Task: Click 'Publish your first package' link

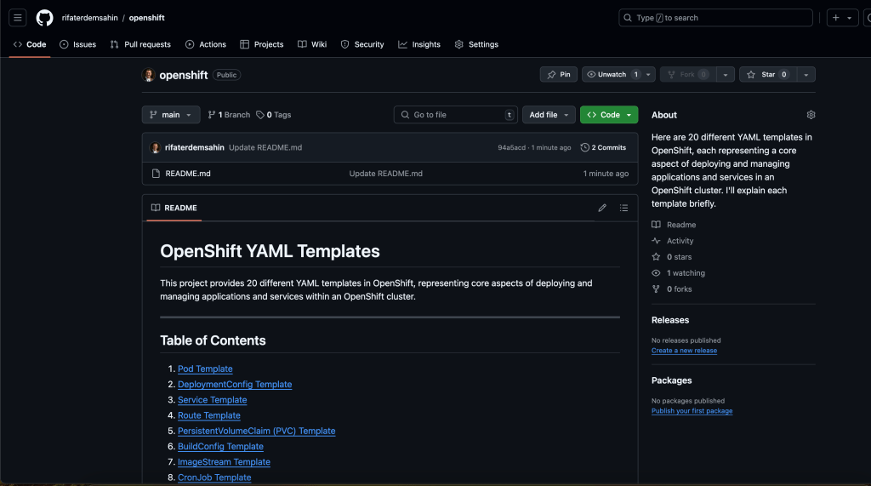Action: click(692, 411)
